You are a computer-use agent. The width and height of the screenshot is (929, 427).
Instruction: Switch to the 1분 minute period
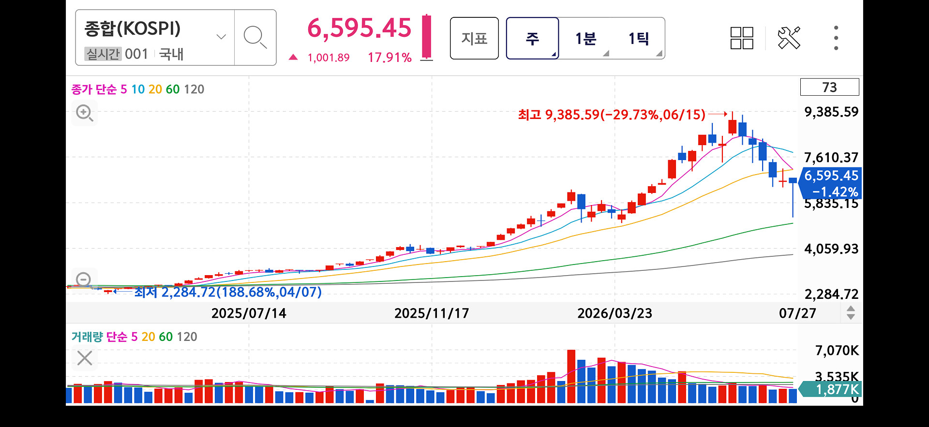point(585,38)
